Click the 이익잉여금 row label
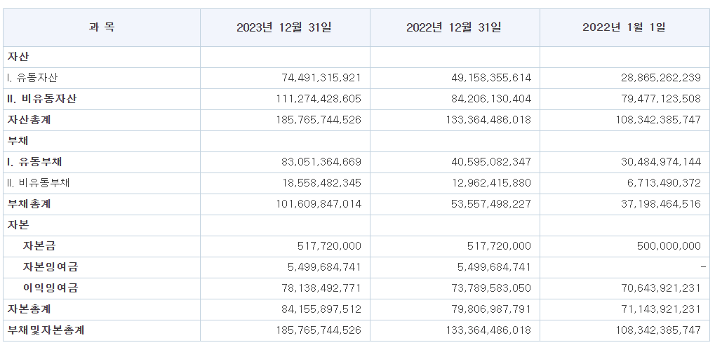The height and width of the screenshot is (345, 715). [50, 288]
